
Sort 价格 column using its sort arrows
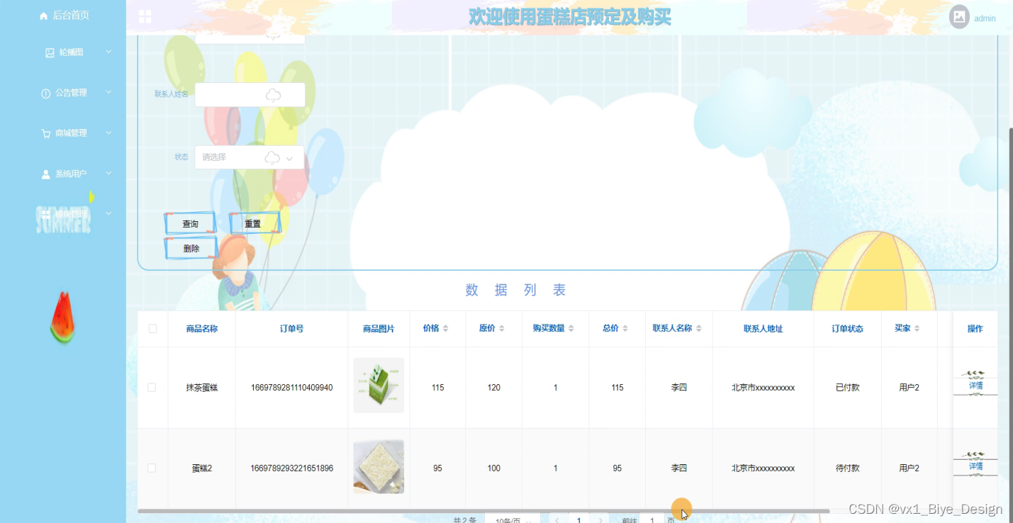[x=445, y=329]
